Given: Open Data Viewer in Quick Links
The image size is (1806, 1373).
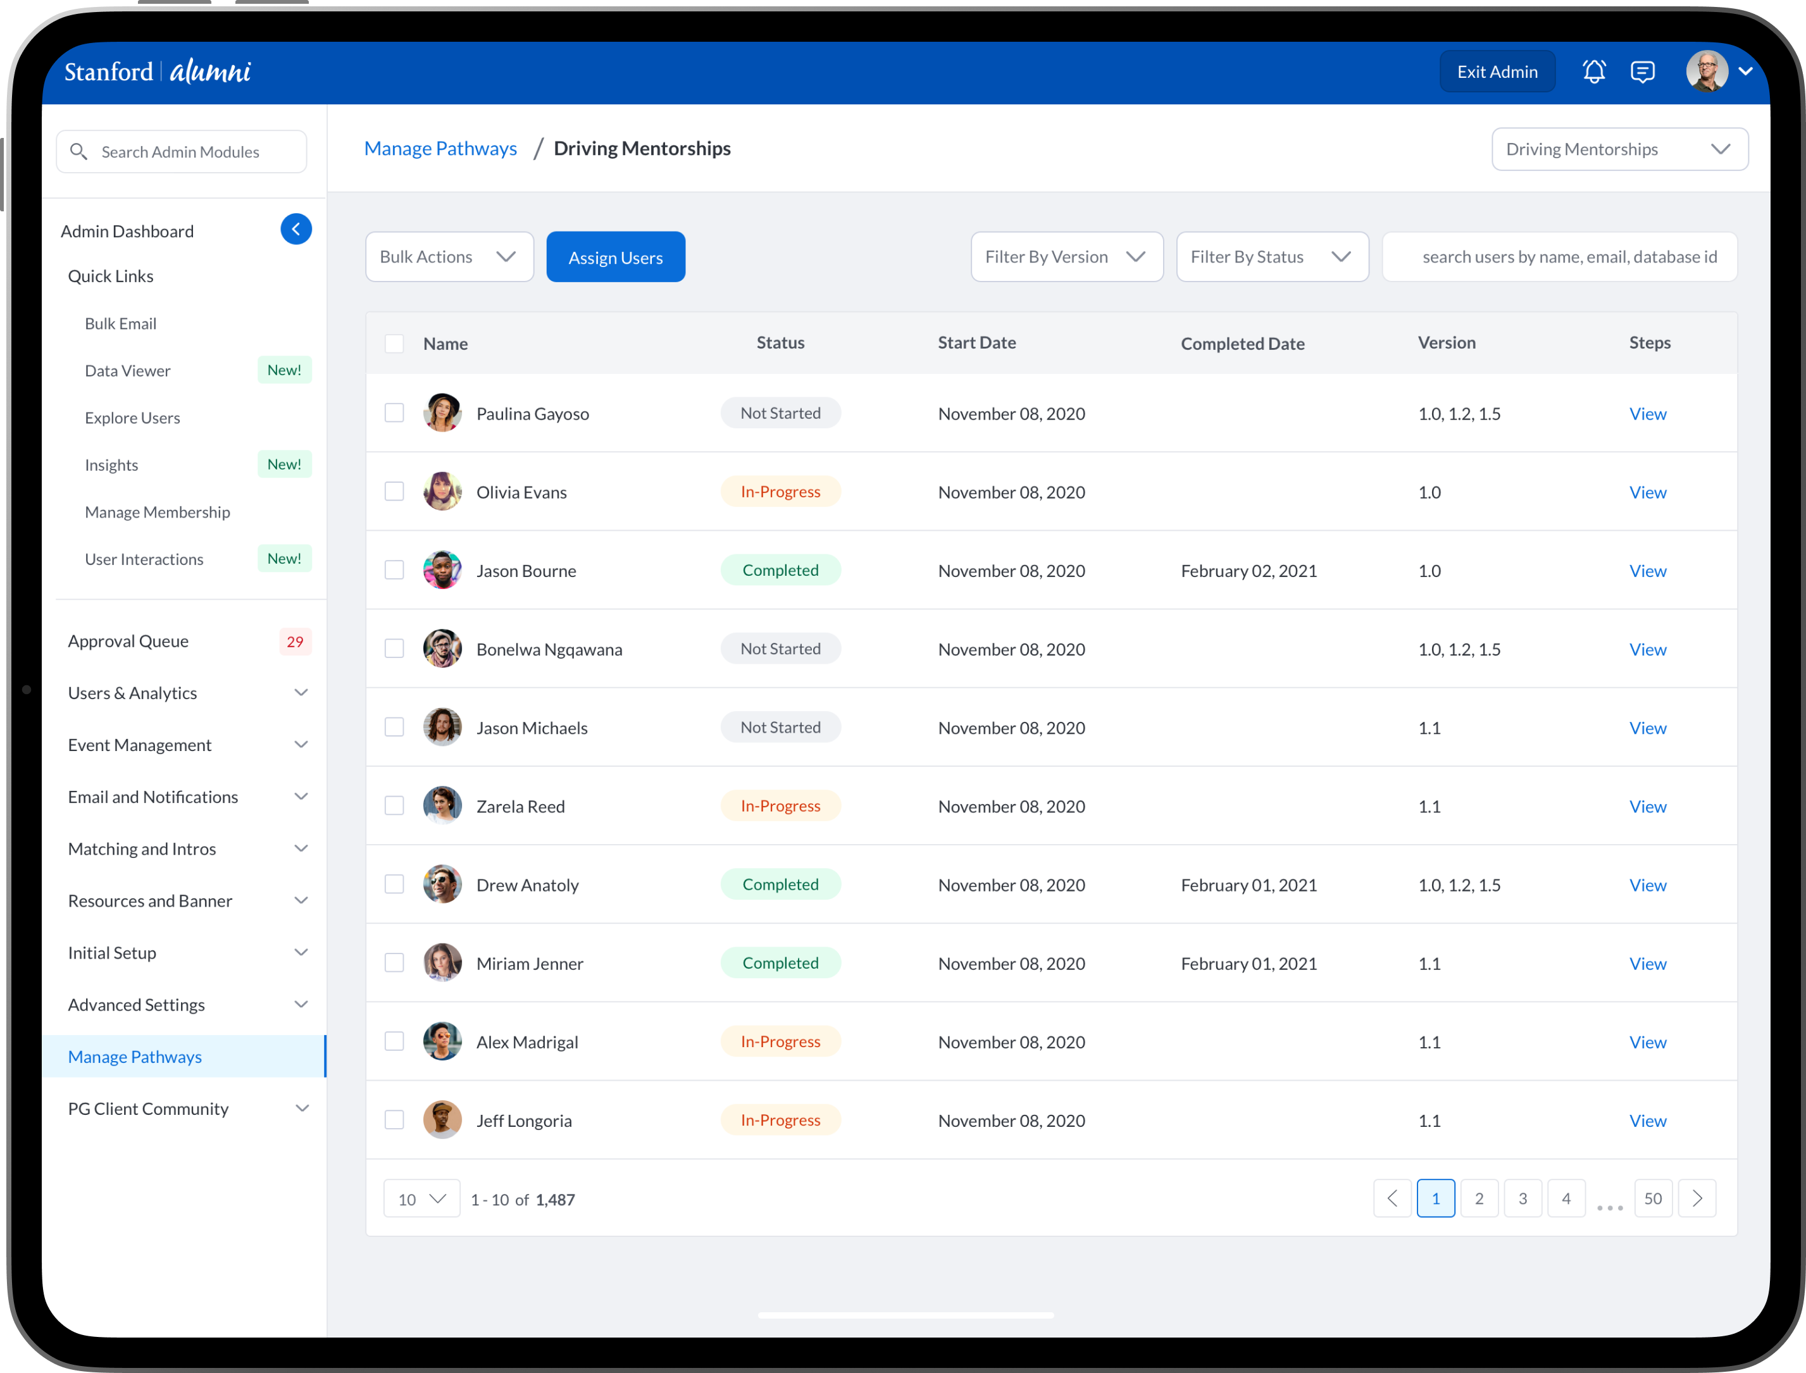Looking at the screenshot, I should pyautogui.click(x=128, y=371).
